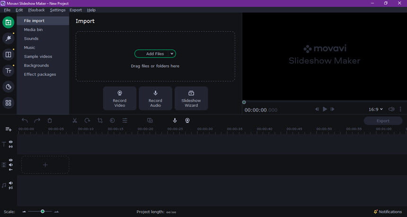Open the Settings menu
Screen dimensions: 407x217
coord(58,10)
